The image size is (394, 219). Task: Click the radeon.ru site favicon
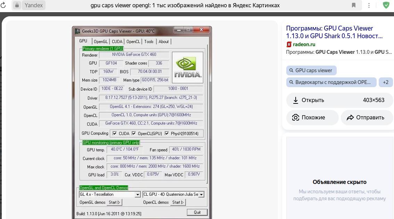289,44
